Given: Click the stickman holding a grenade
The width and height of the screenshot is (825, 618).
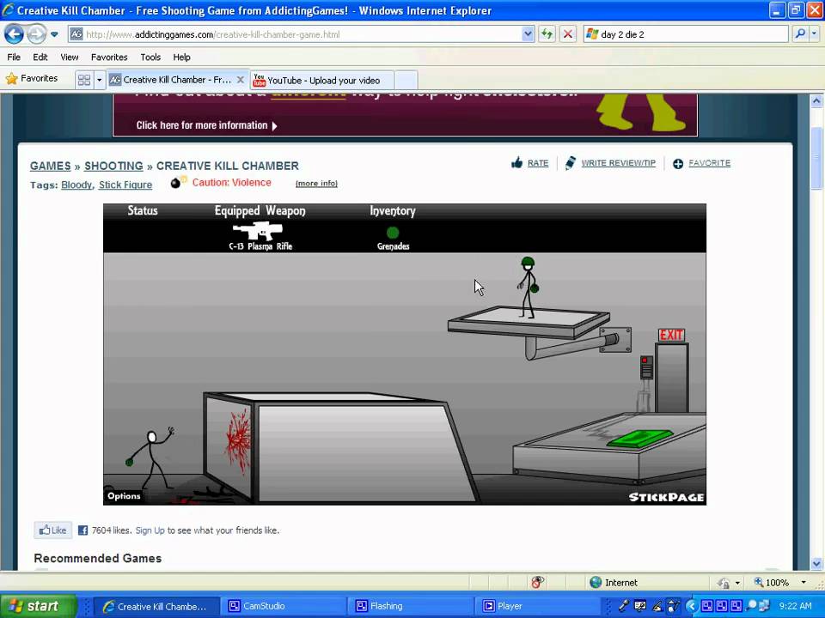Looking at the screenshot, I should coord(150,458).
